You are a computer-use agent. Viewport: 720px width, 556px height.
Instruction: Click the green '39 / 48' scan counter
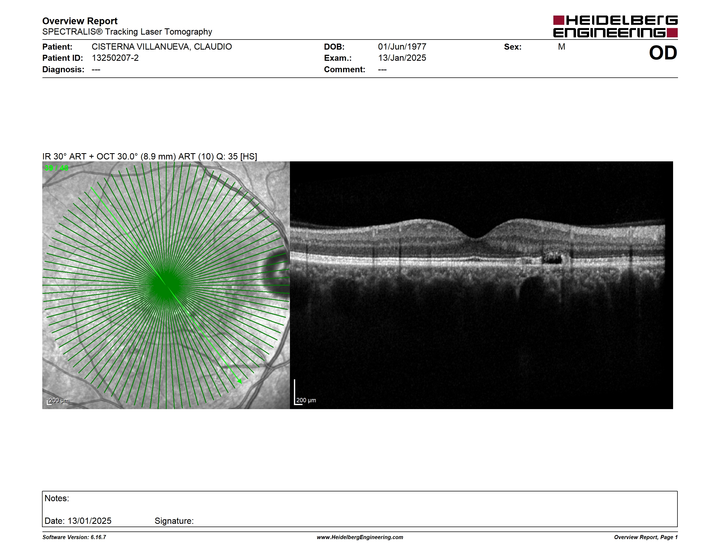click(56, 168)
